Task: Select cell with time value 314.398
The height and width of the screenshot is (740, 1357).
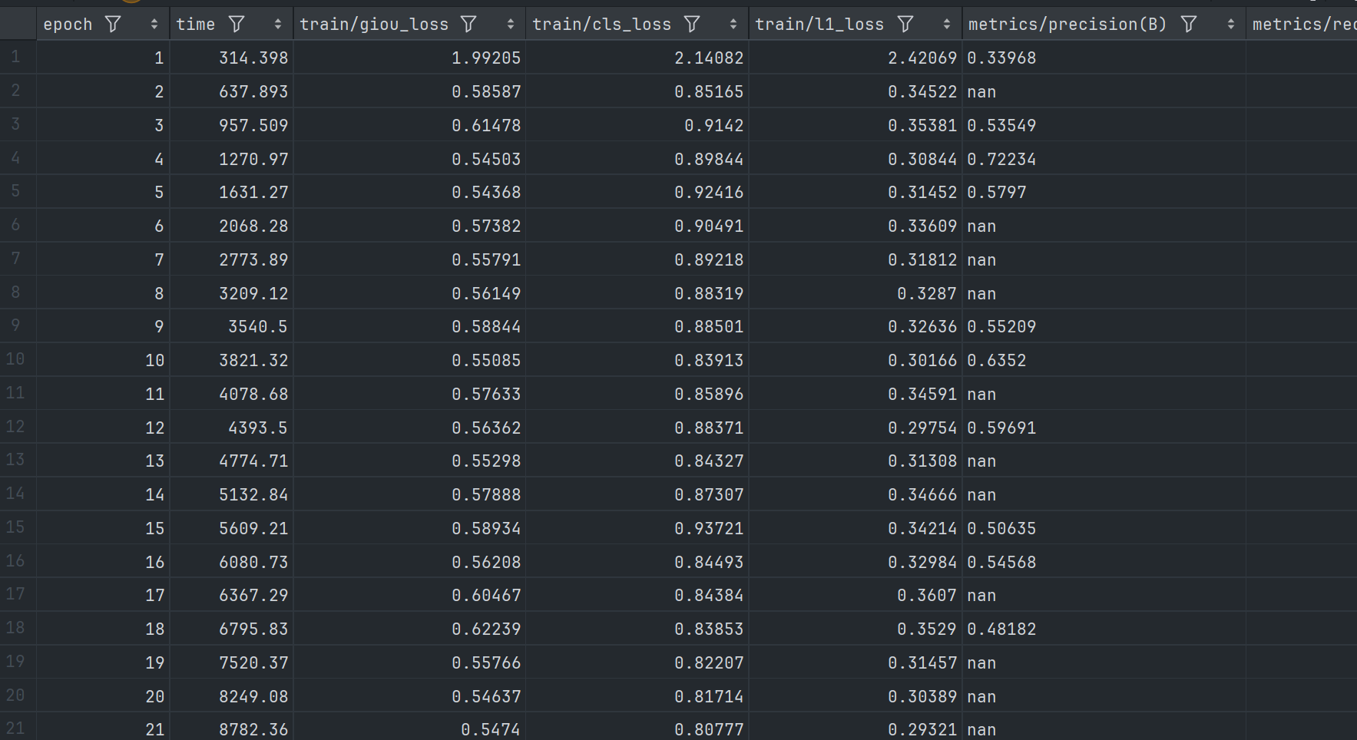Action: pos(253,58)
